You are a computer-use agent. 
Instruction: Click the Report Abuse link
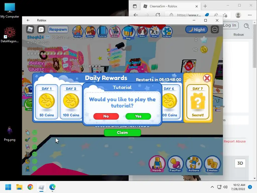pyautogui.click(x=235, y=141)
